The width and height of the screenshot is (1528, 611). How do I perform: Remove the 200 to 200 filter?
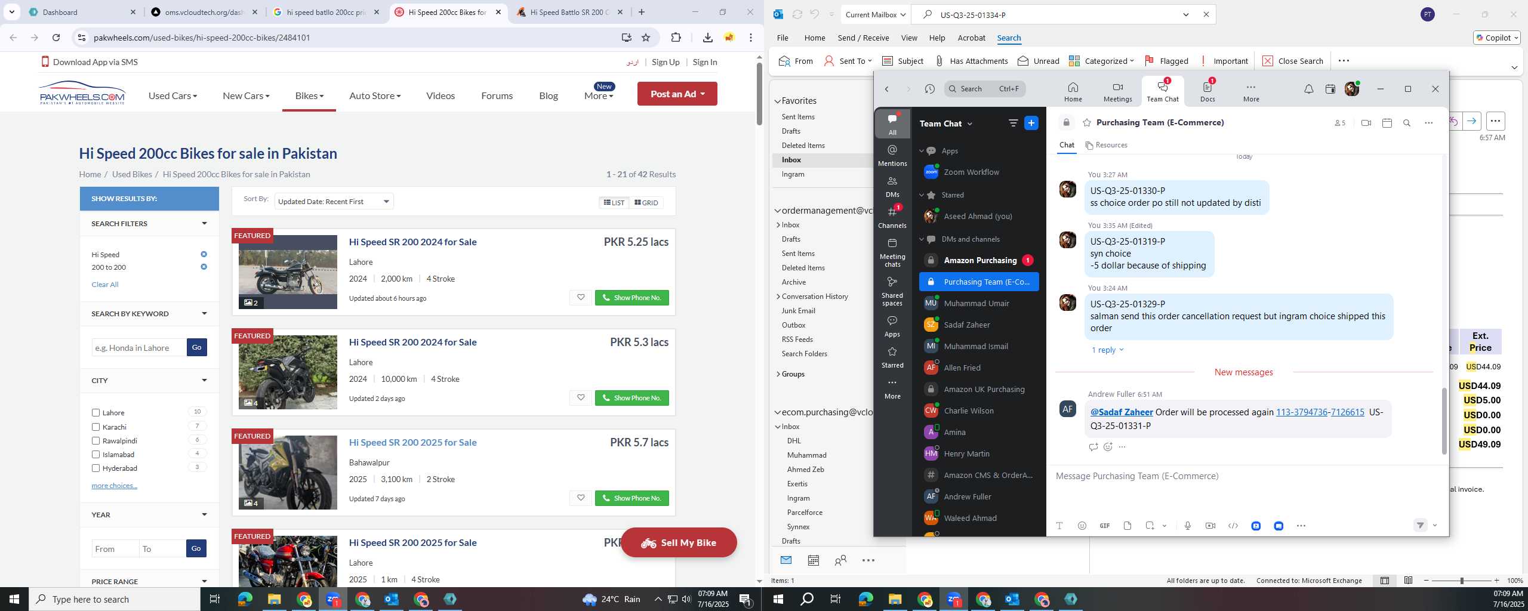(x=204, y=267)
